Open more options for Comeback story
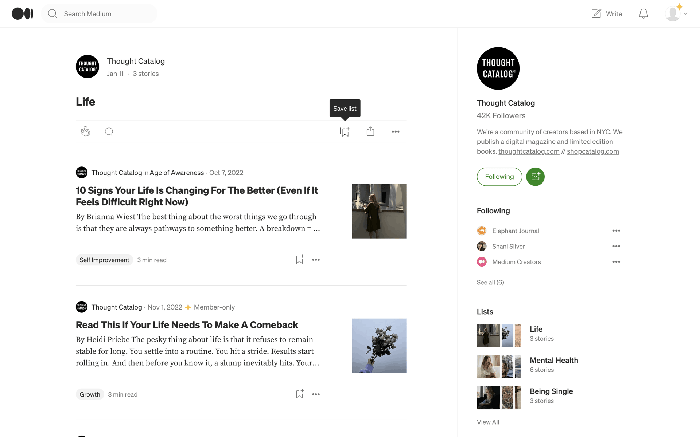This screenshot has height=437, width=700. (x=316, y=394)
